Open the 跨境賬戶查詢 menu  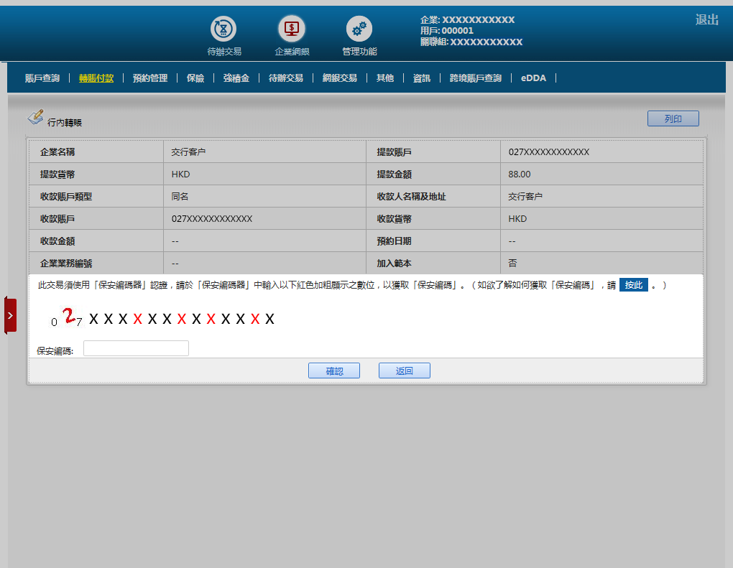[x=476, y=78]
